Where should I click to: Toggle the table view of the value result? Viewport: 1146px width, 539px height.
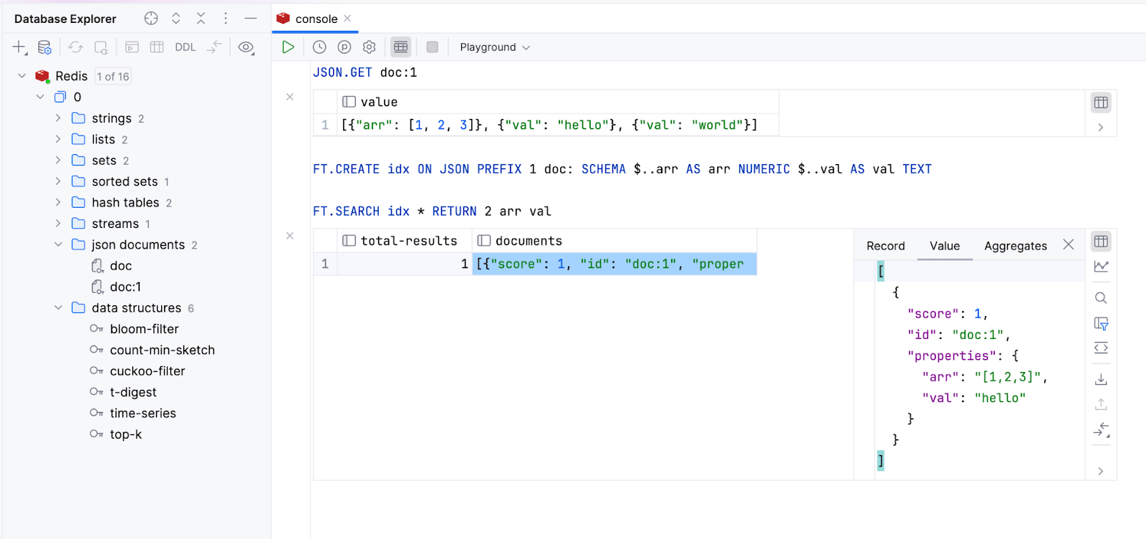coord(1101,102)
